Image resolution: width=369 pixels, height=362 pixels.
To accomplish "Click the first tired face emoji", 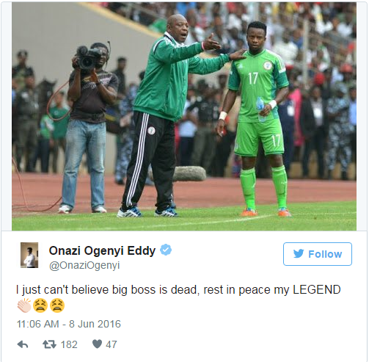I will point(40,305).
